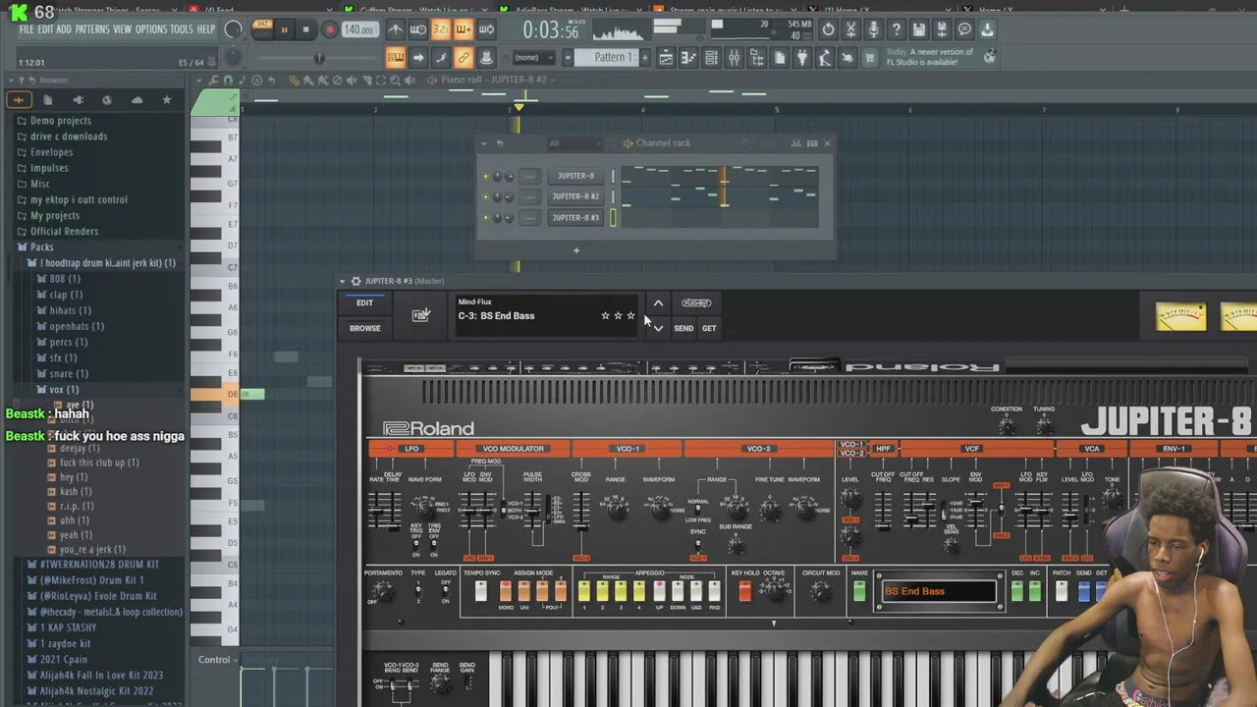The height and width of the screenshot is (707, 1257).
Task: Click the patch name 'C-3: BS End Bass'
Action: (x=496, y=316)
